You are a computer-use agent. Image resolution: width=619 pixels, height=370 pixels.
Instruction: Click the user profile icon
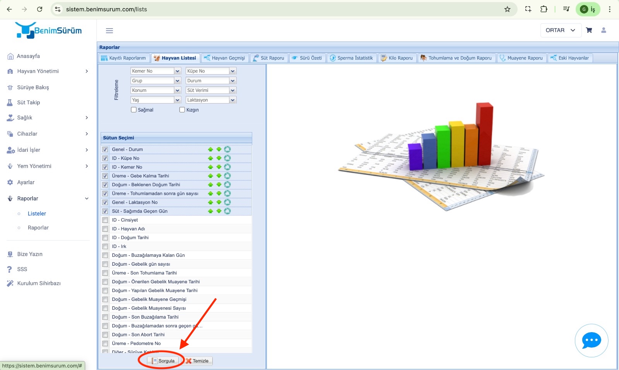[604, 30]
